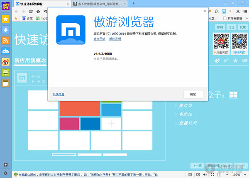
Task: Switch to the 快速访问改版啦 tab
Action: click(42, 4)
